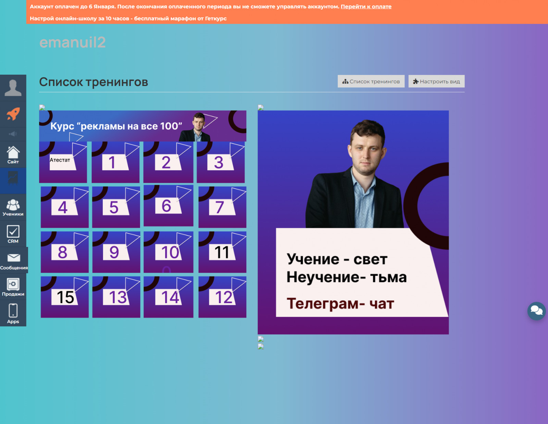Open training tile number 11

coord(222,252)
